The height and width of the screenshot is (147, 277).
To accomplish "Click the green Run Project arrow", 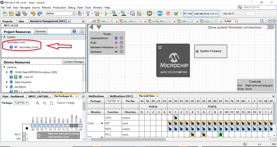I will coord(106,13).
